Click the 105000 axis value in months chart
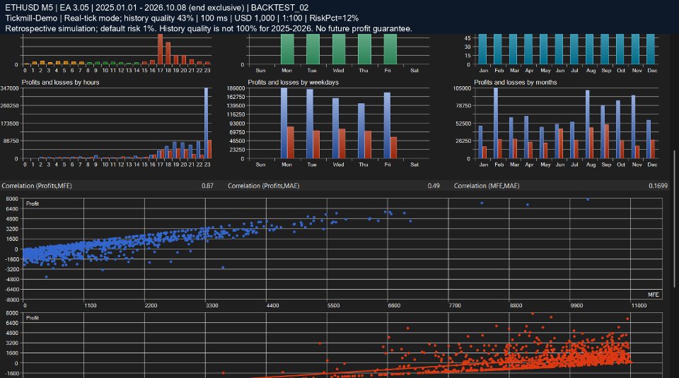Viewport: 679px width, 378px height. click(462, 88)
